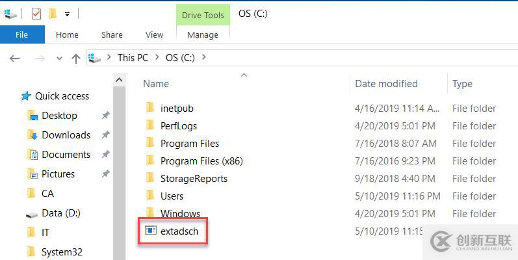518x260 pixels.
Task: Open the File menu
Action: pyautogui.click(x=22, y=34)
